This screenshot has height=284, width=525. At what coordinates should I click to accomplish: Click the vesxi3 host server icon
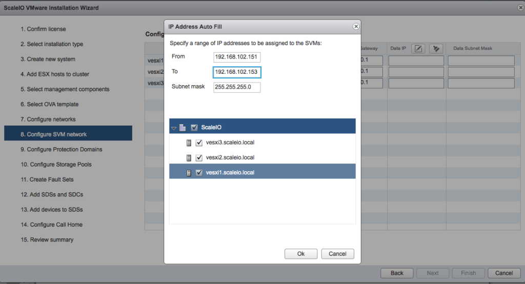click(x=189, y=143)
